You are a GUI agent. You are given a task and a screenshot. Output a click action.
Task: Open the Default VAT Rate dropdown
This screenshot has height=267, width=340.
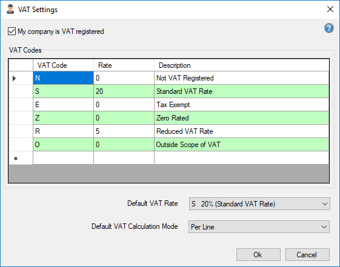point(259,203)
